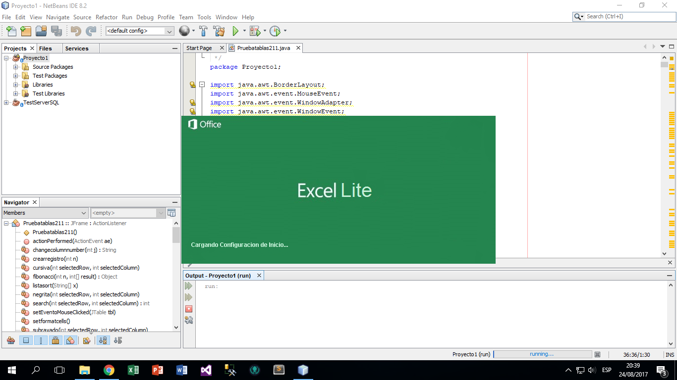Screen dimensions: 677x380
Task: Toggle Show Static Members filter in Navigator
Action: (x=41, y=340)
